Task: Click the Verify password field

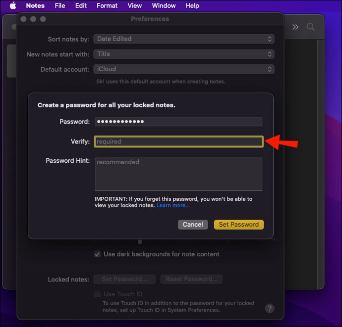Action: [178, 141]
